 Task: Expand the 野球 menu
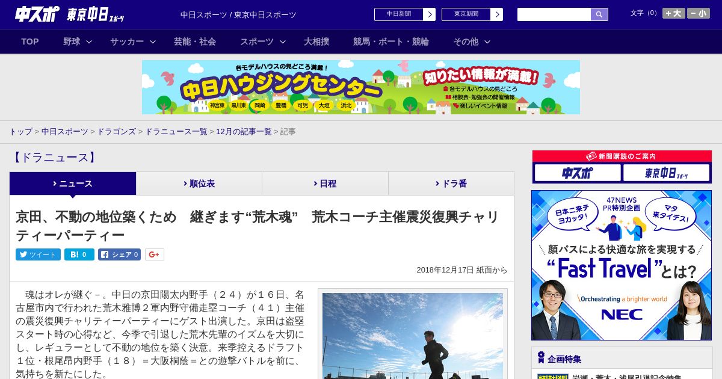[x=78, y=42]
